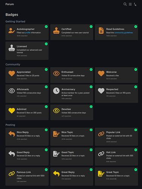Click the yellow Admired heart icon
The width and height of the screenshot is (142, 189).
pos(12,111)
